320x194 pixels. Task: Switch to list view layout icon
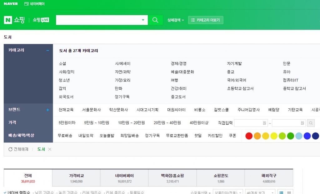coord(281,192)
